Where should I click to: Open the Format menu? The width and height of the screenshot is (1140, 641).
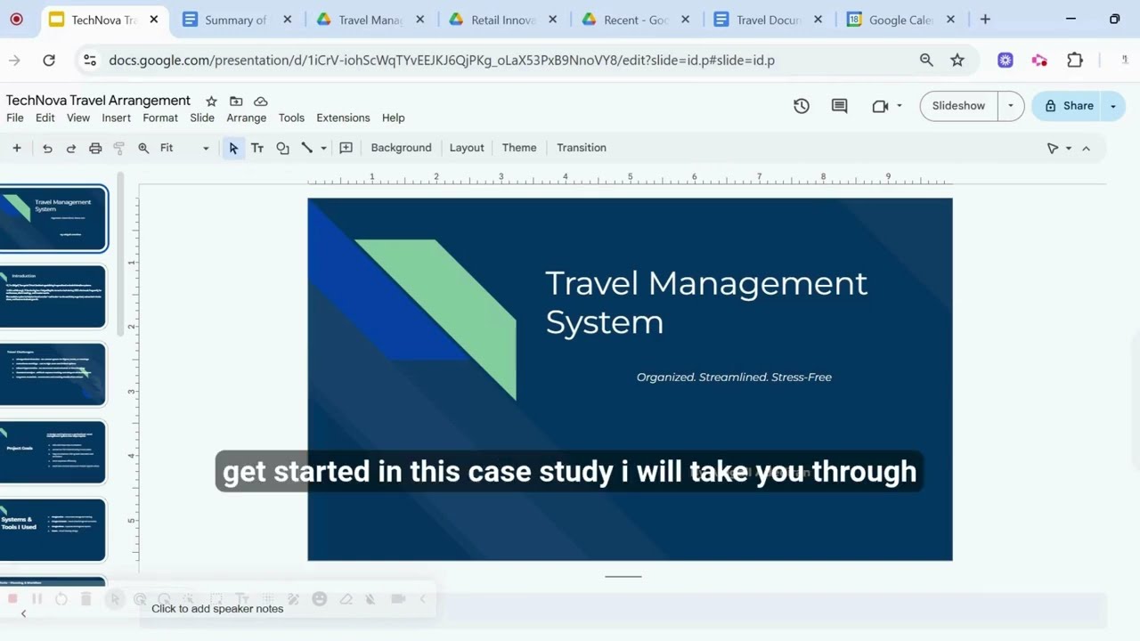pos(160,118)
